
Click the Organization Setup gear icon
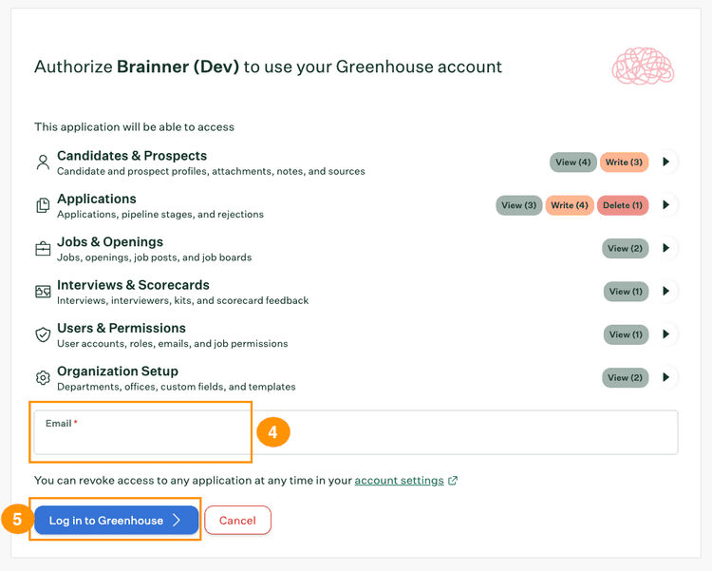click(43, 378)
